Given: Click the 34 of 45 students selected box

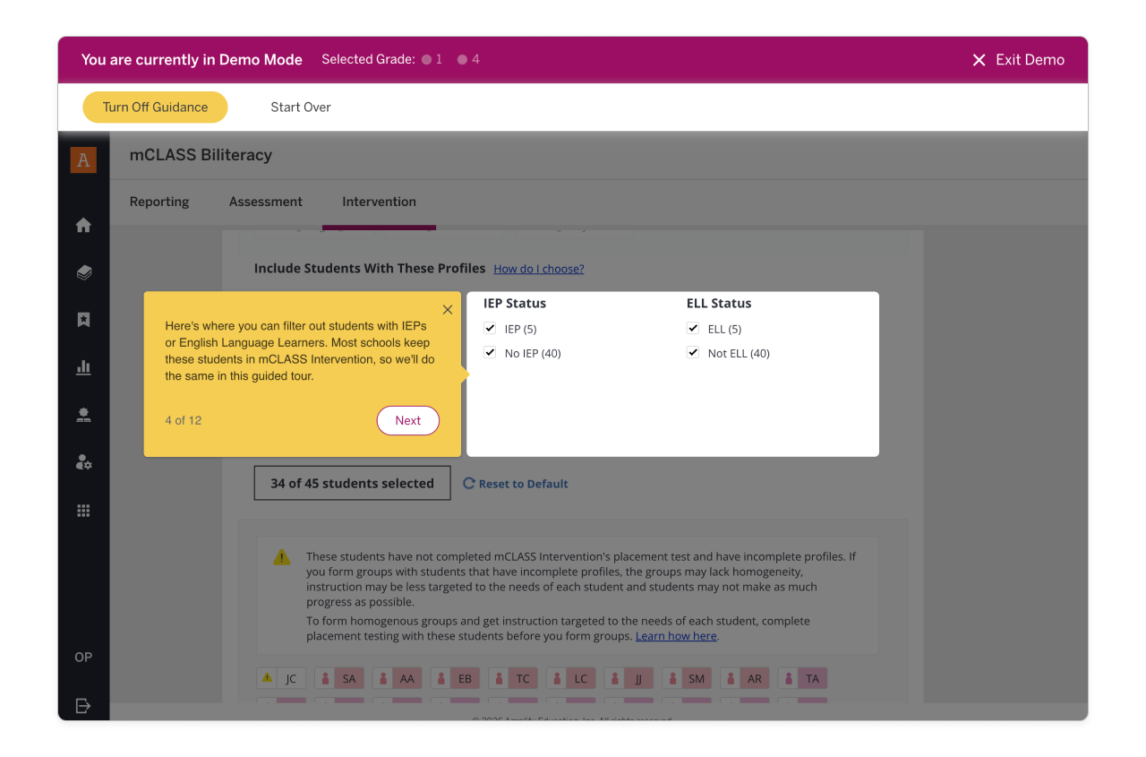Looking at the screenshot, I should [353, 484].
